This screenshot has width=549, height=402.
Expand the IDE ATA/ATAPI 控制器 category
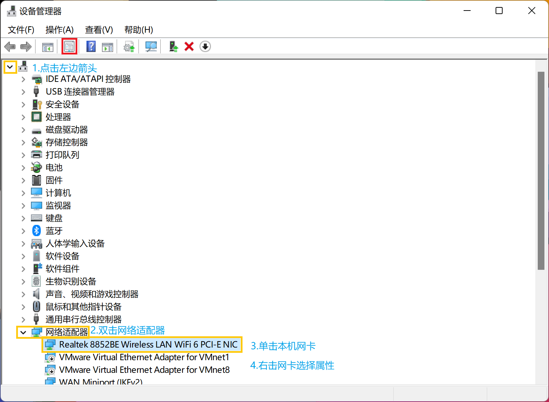(24, 79)
